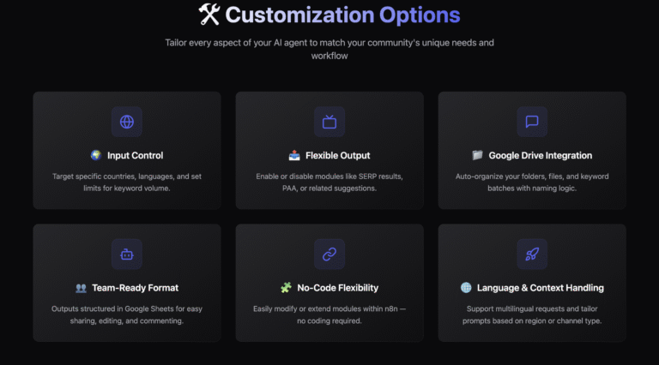Click the Customization Options page heading

[x=342, y=15]
